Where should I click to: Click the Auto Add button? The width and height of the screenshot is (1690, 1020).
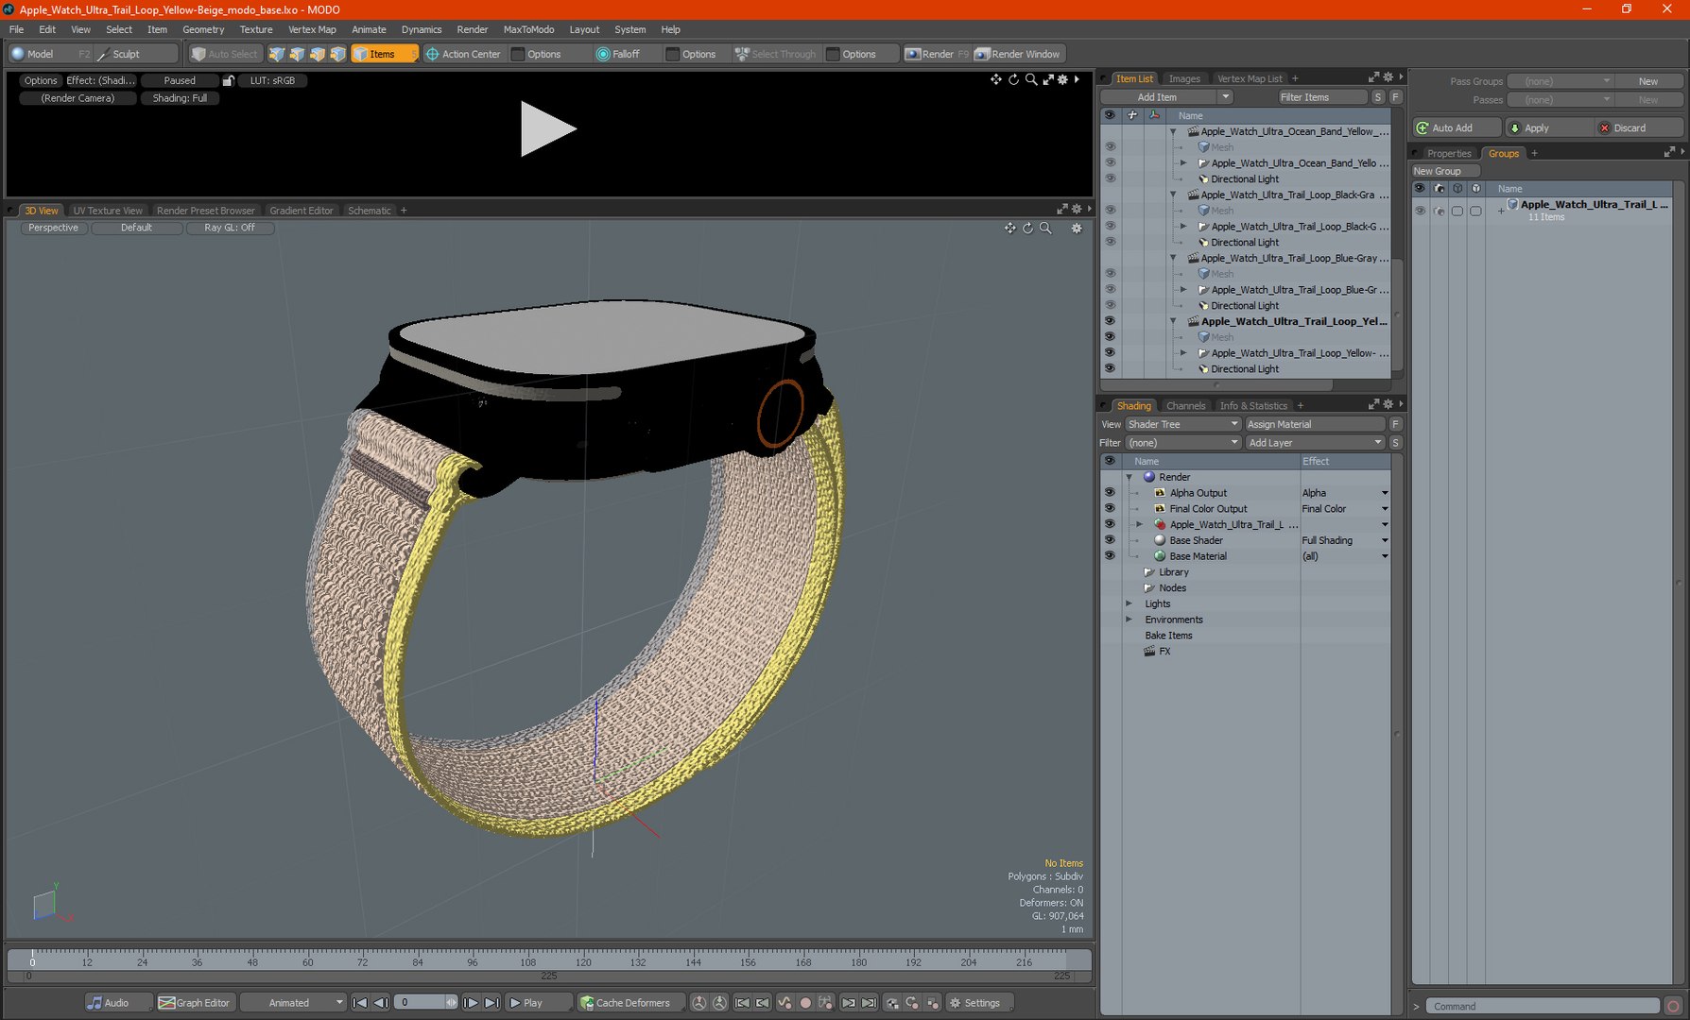pos(1457,127)
